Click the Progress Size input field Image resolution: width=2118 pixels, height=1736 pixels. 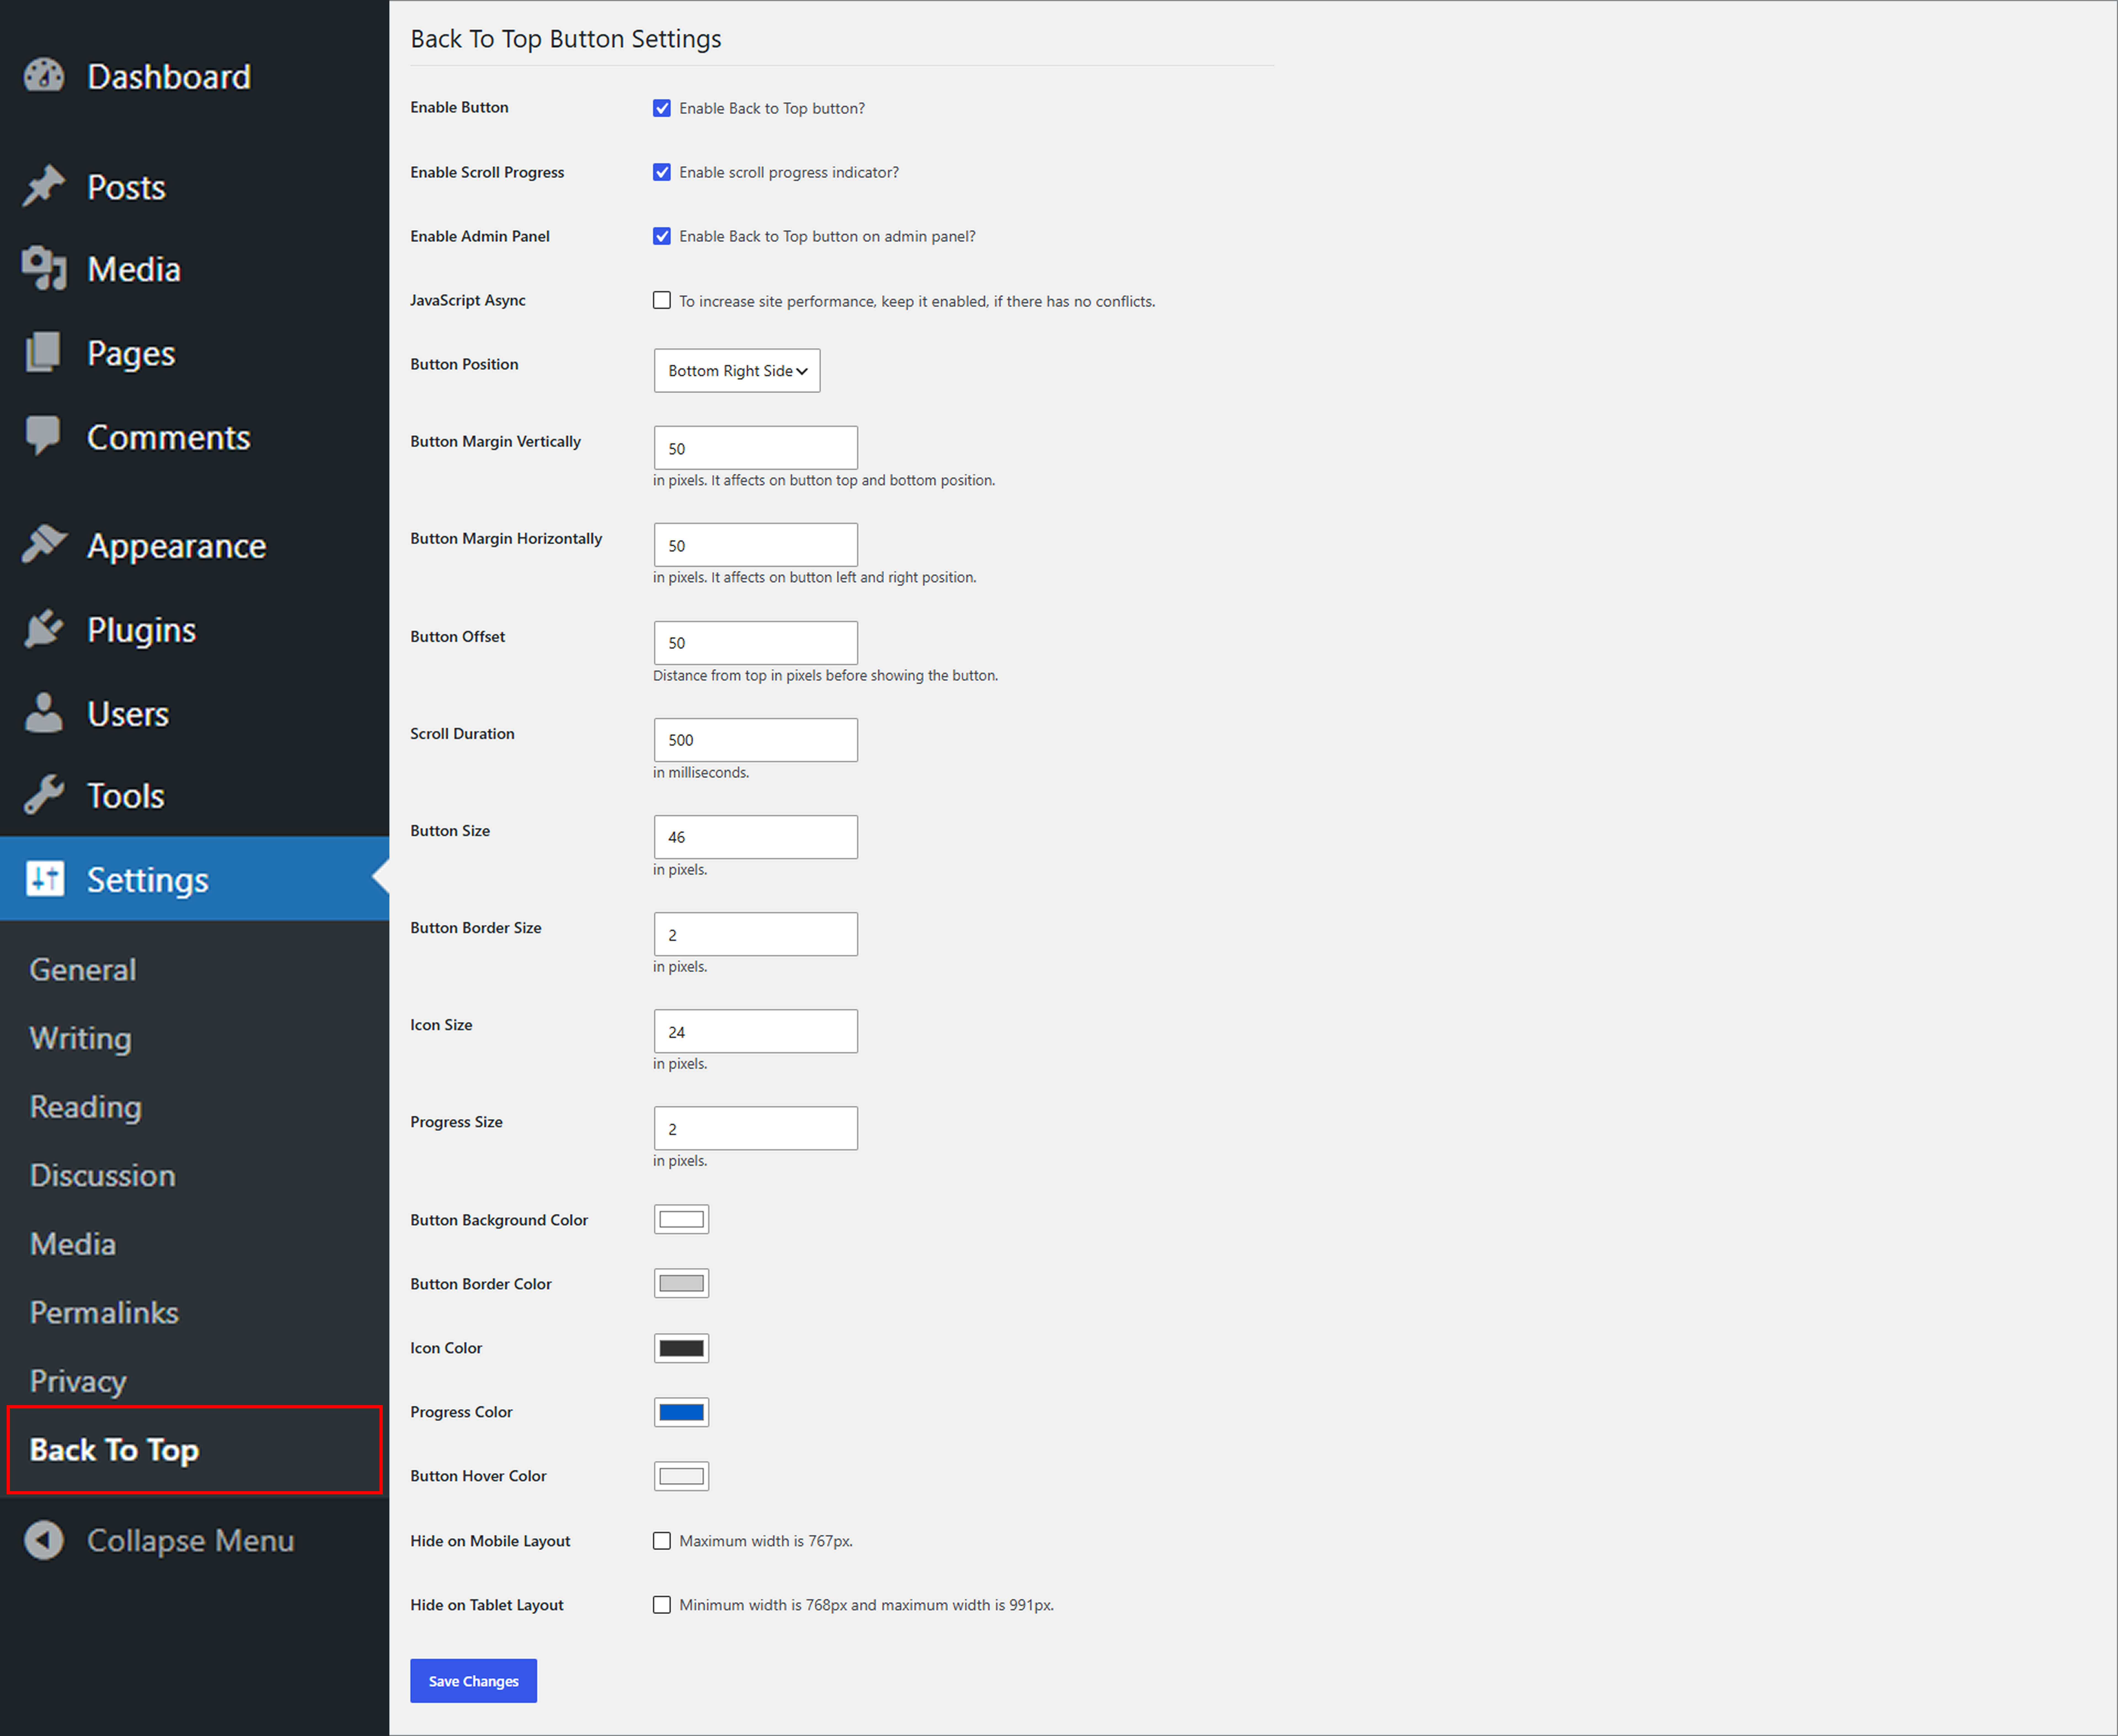pyautogui.click(x=756, y=1128)
